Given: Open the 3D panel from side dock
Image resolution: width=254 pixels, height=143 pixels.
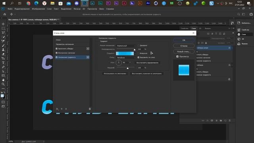Looking at the screenshot, I should tap(241, 39).
